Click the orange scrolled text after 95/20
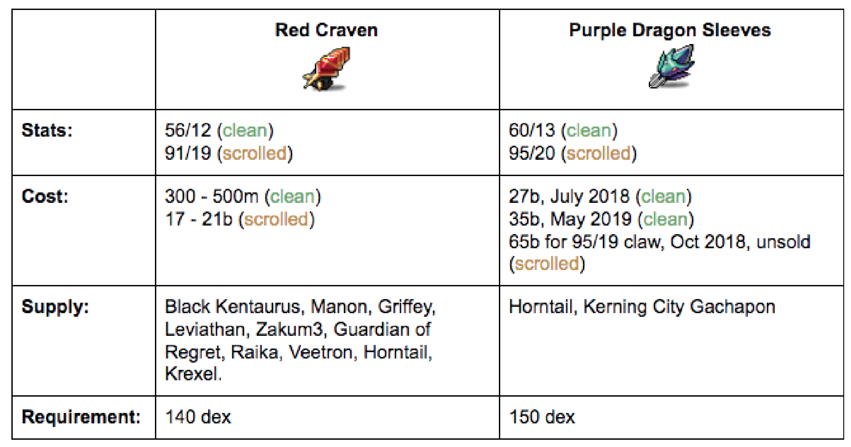 tap(598, 153)
